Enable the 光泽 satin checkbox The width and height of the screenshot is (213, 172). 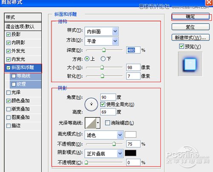9,92
